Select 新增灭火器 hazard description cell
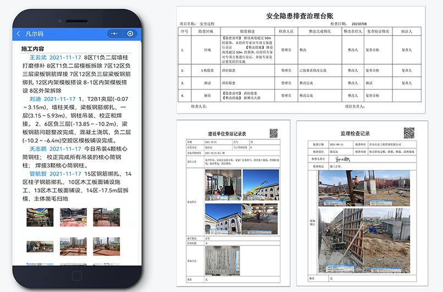This screenshot has height=292, width=443. point(247,96)
